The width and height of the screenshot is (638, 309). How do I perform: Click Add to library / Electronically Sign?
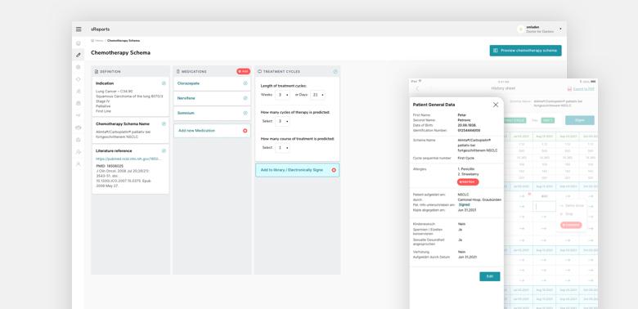pos(298,170)
